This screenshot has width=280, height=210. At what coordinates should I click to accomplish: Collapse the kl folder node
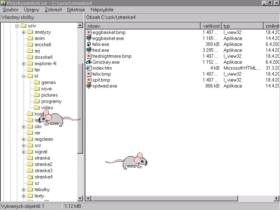23,76
